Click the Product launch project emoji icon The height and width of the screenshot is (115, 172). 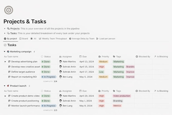(8, 86)
